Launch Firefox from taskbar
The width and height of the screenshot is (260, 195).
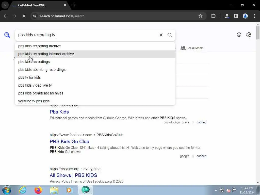(38, 190)
